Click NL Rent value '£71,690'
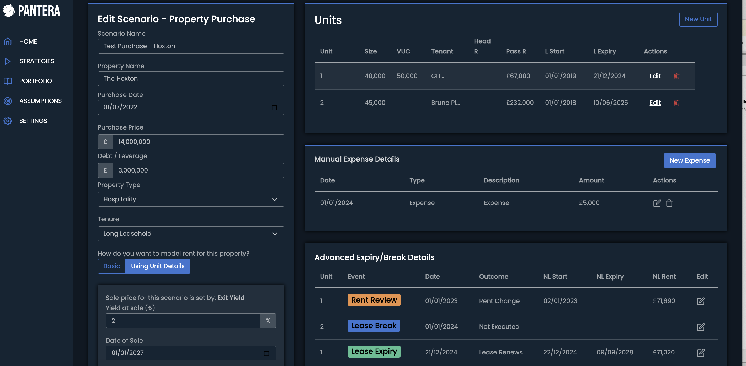Viewport: 746px width, 366px height. pyautogui.click(x=663, y=301)
